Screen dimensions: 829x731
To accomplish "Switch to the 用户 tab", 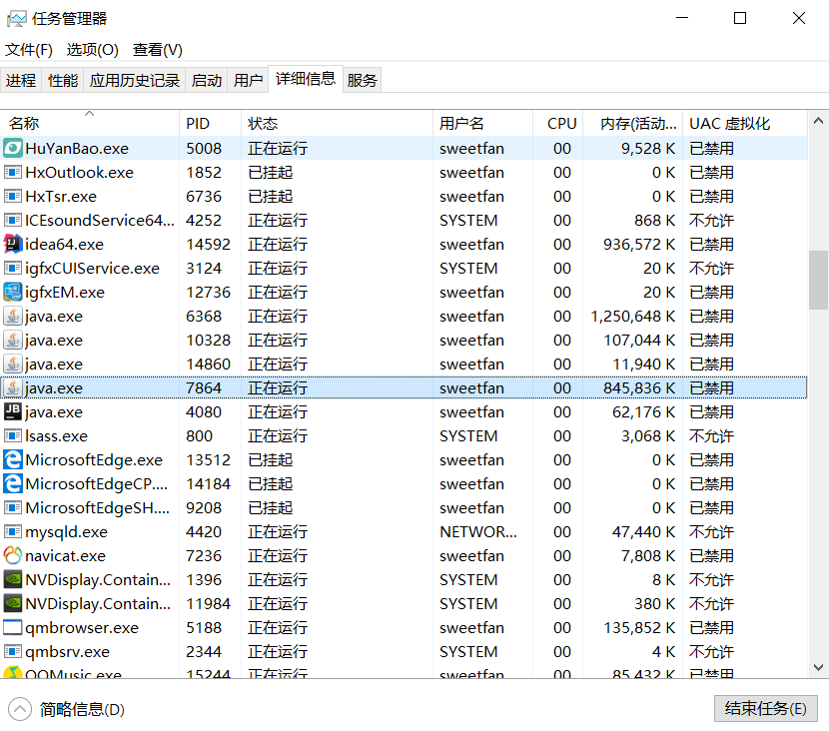I will tap(248, 80).
